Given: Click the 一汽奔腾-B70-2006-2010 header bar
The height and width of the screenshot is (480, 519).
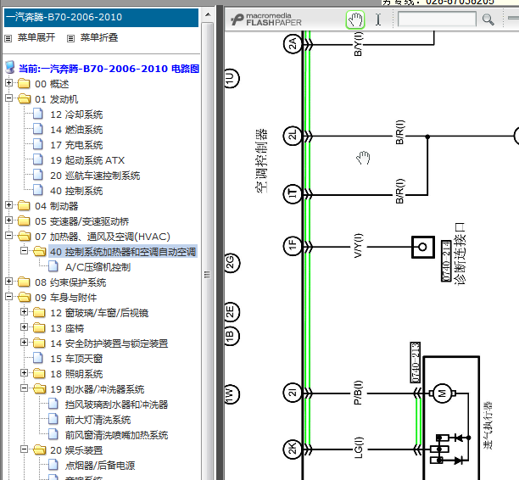Looking at the screenshot, I should click(x=101, y=18).
